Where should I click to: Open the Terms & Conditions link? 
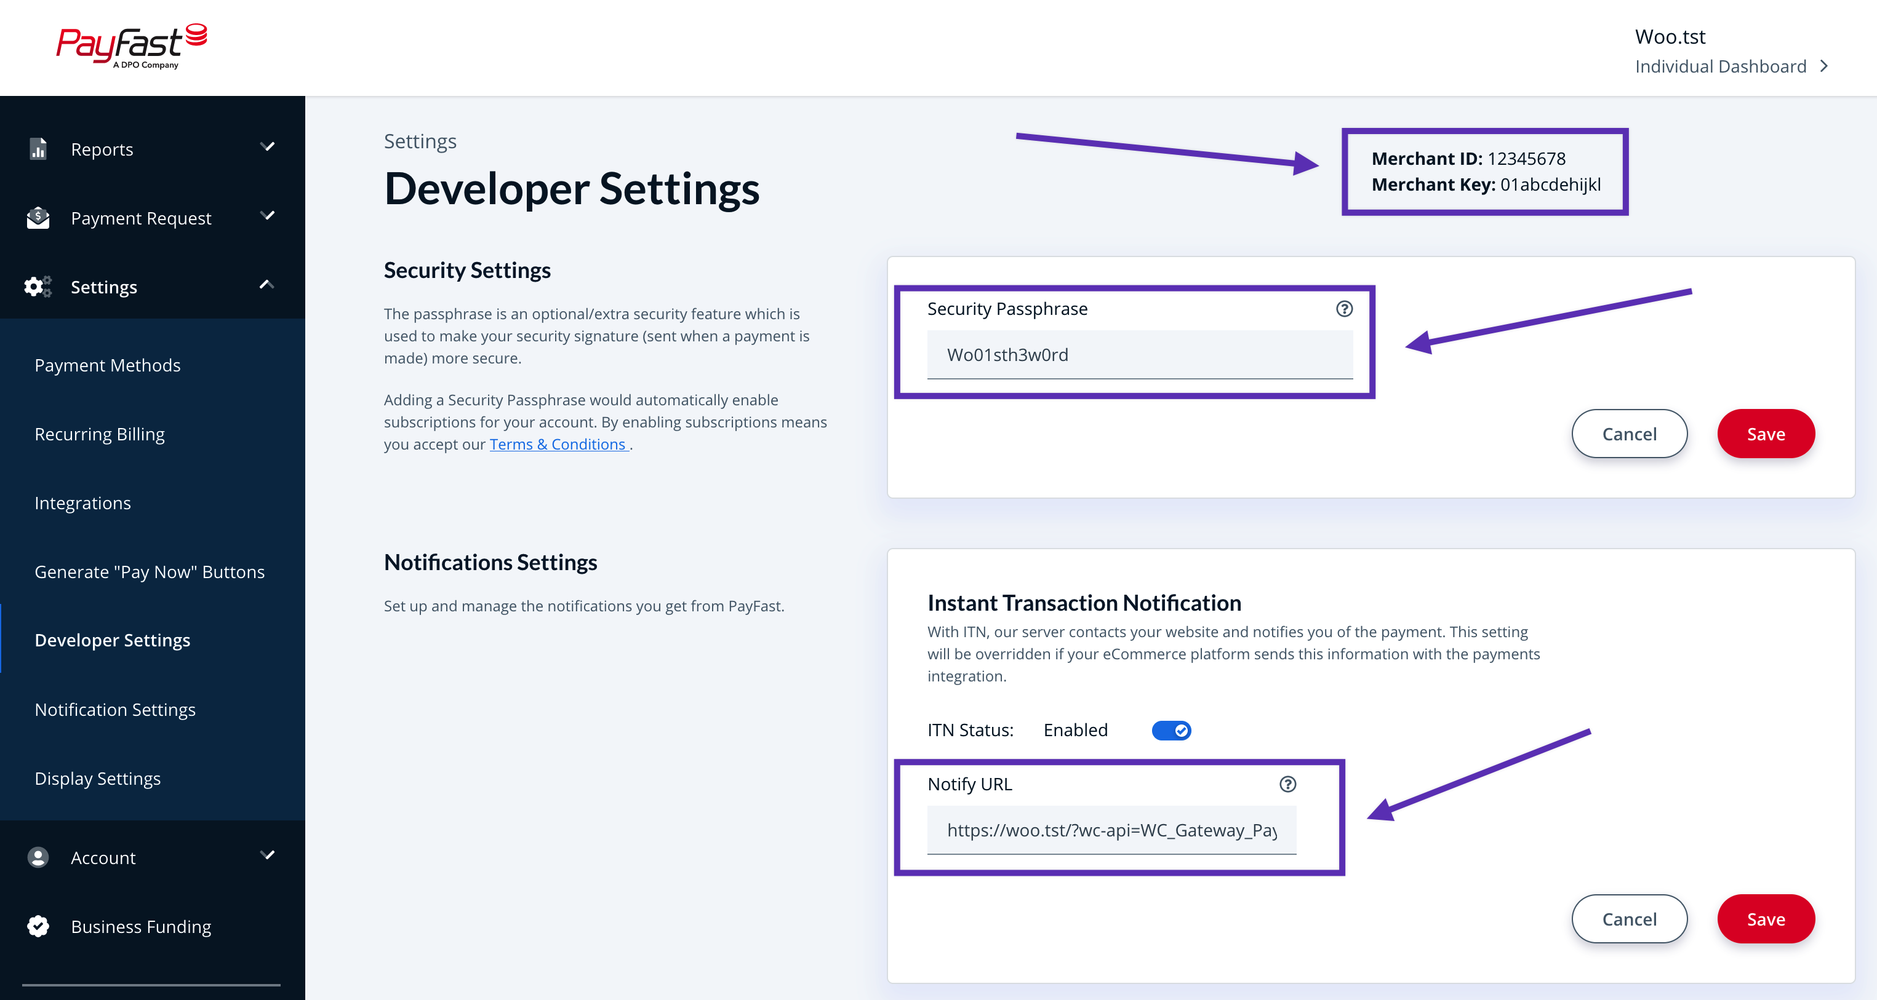click(558, 444)
